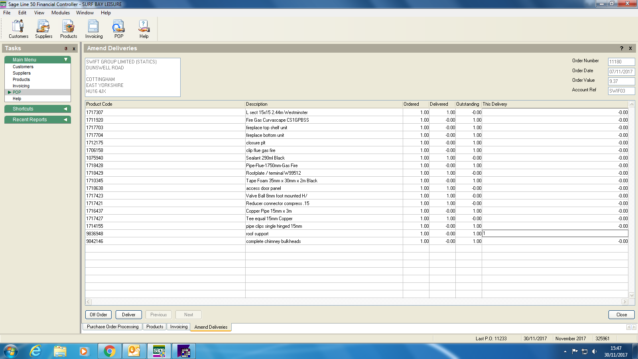The height and width of the screenshot is (359, 638).
Task: Open the Invoicing toolbar icon
Action: coord(94,29)
